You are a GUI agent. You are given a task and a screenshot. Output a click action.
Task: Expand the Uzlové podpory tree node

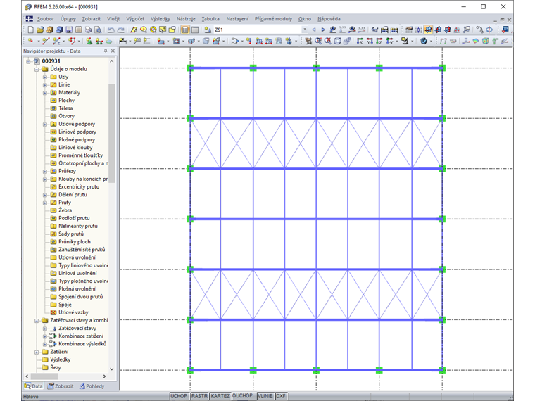point(44,124)
